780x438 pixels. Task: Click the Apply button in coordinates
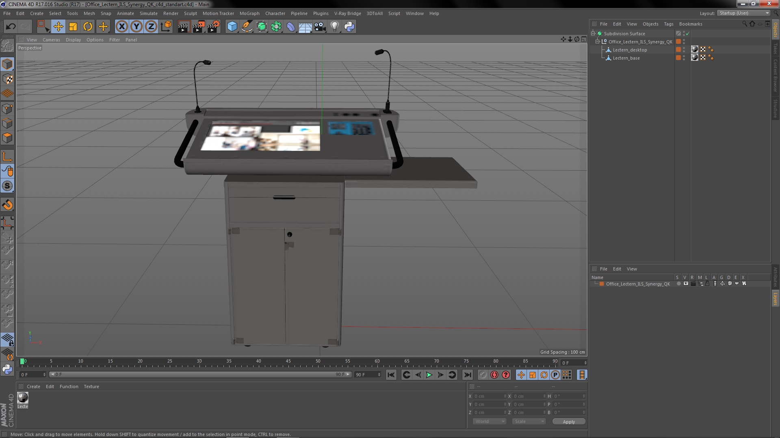coord(569,421)
